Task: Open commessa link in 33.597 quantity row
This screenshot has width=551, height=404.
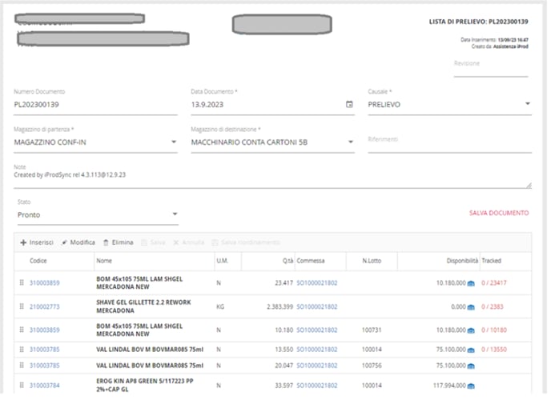Action: point(317,386)
